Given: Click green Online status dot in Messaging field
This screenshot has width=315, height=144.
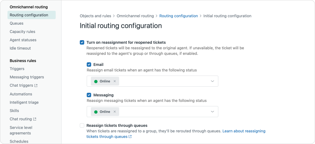Looking at the screenshot, I should (x=96, y=112).
